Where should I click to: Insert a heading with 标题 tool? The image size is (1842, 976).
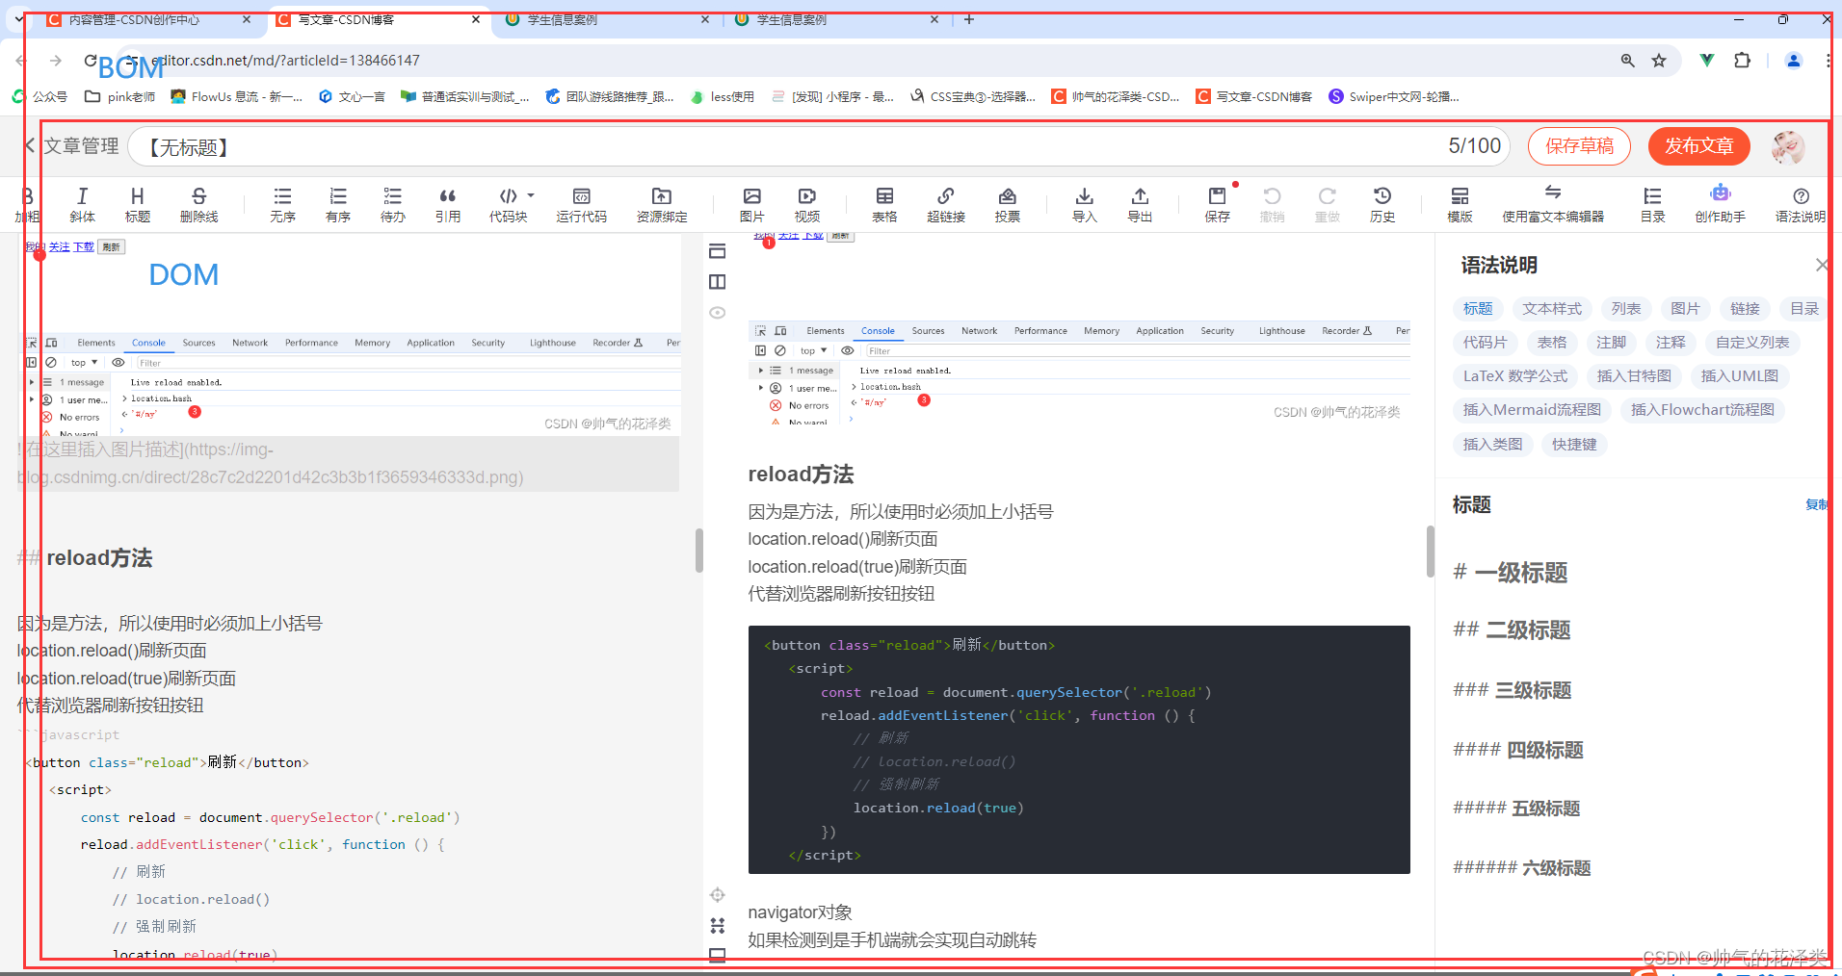(137, 205)
